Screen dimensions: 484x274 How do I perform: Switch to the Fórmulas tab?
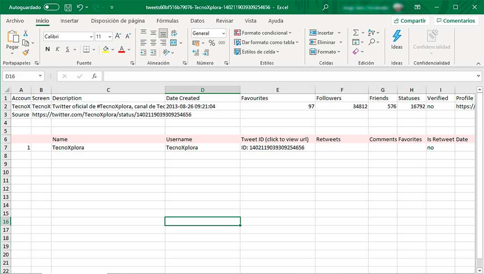point(167,21)
